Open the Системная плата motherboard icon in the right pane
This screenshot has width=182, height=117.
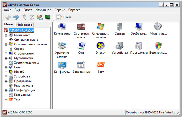(81, 27)
